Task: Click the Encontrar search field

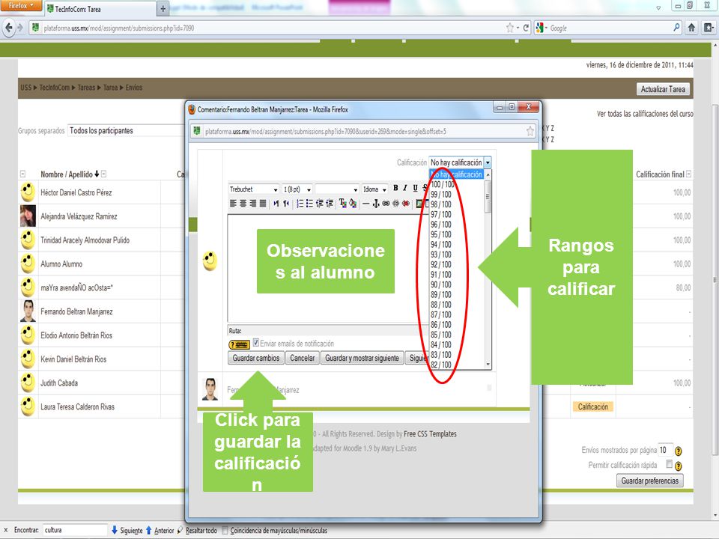Action: click(x=75, y=530)
